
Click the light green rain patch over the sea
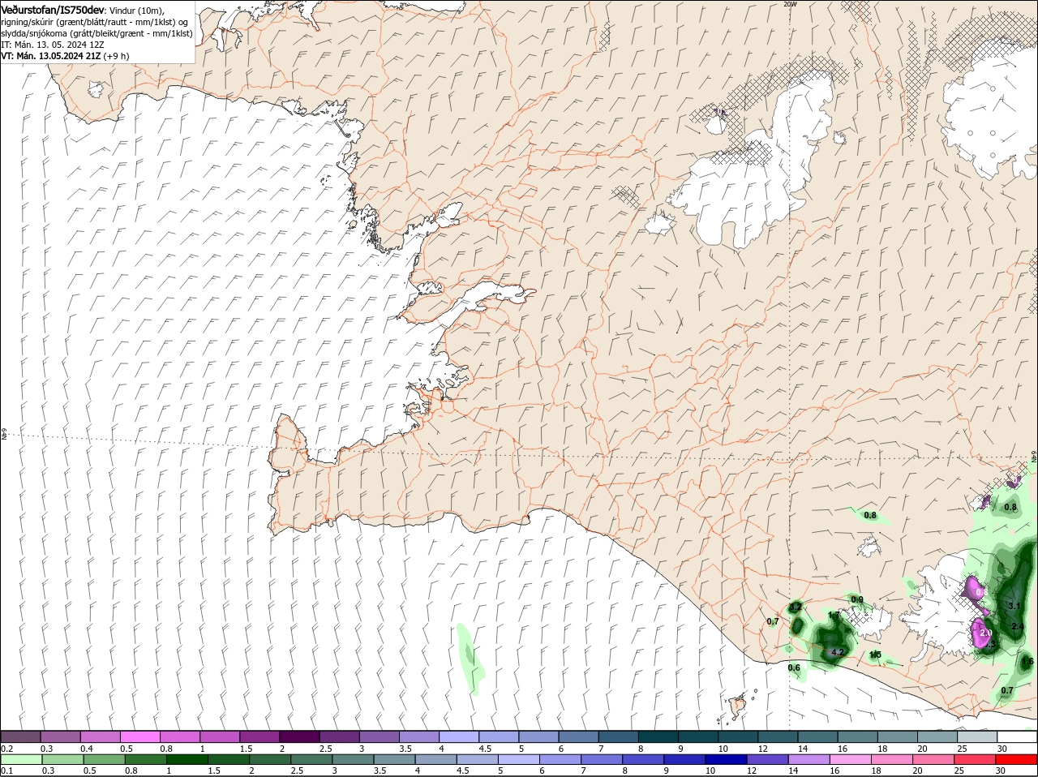point(470,659)
